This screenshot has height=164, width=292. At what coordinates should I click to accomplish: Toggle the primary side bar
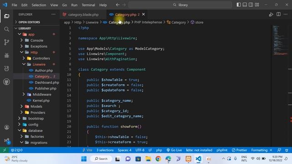[x=239, y=5]
